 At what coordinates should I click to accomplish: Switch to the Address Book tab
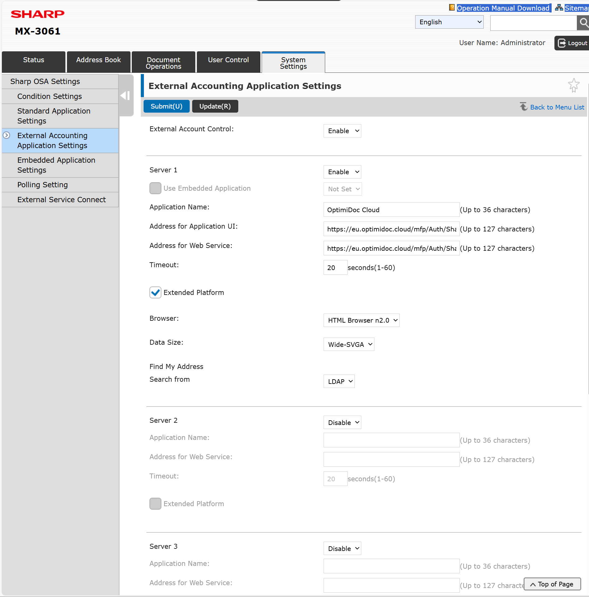click(x=98, y=60)
